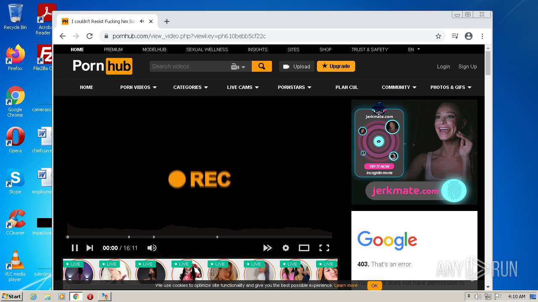
Task: Toggle theater mode in the video player
Action: (x=304, y=248)
